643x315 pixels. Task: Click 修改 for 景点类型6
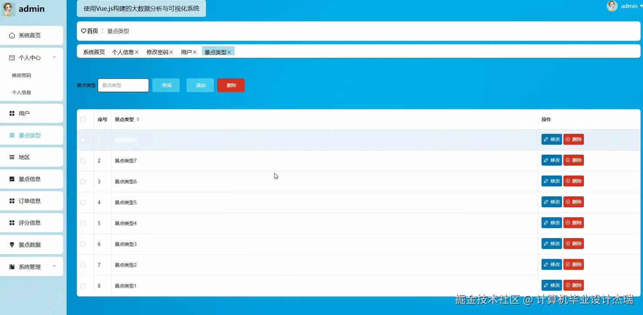click(x=552, y=181)
